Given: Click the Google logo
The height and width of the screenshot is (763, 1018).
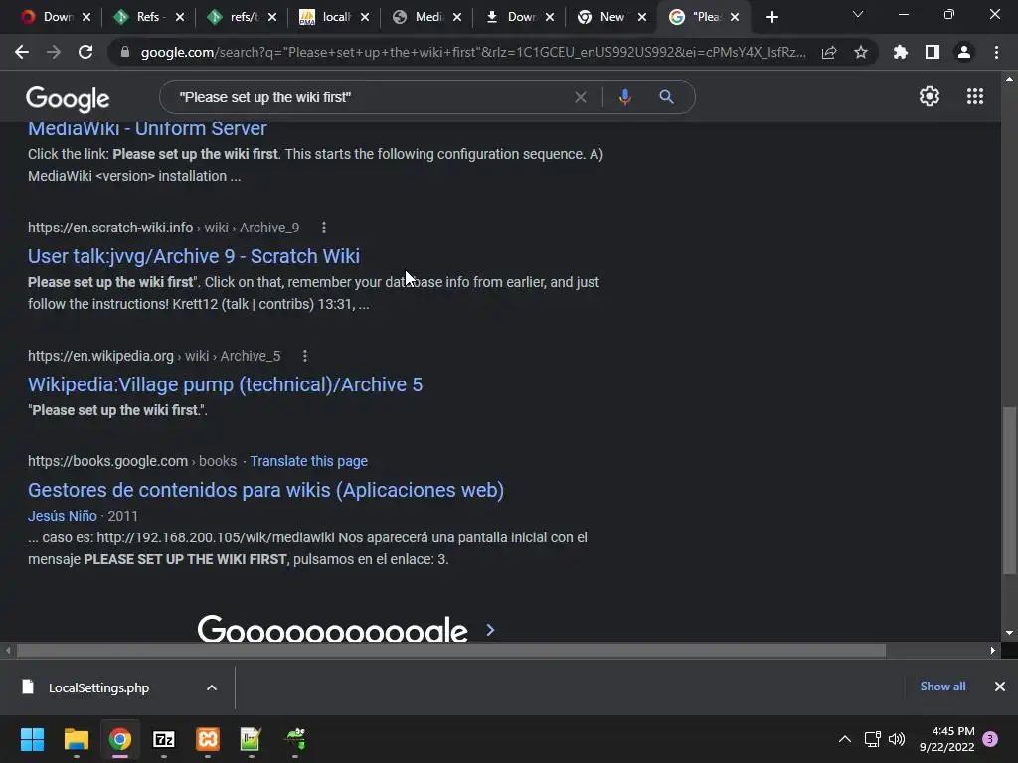Looking at the screenshot, I should (x=68, y=98).
